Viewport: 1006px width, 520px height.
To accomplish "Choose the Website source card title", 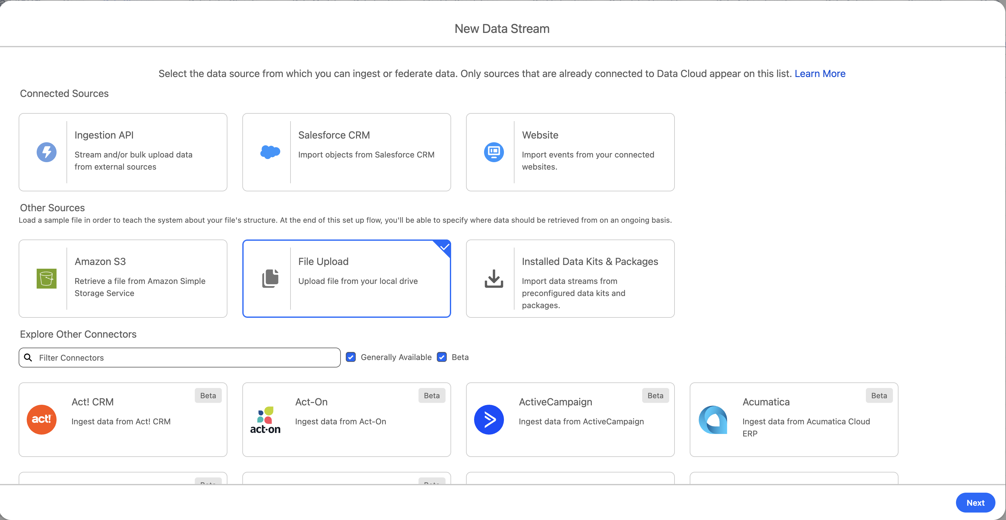I will [x=540, y=135].
